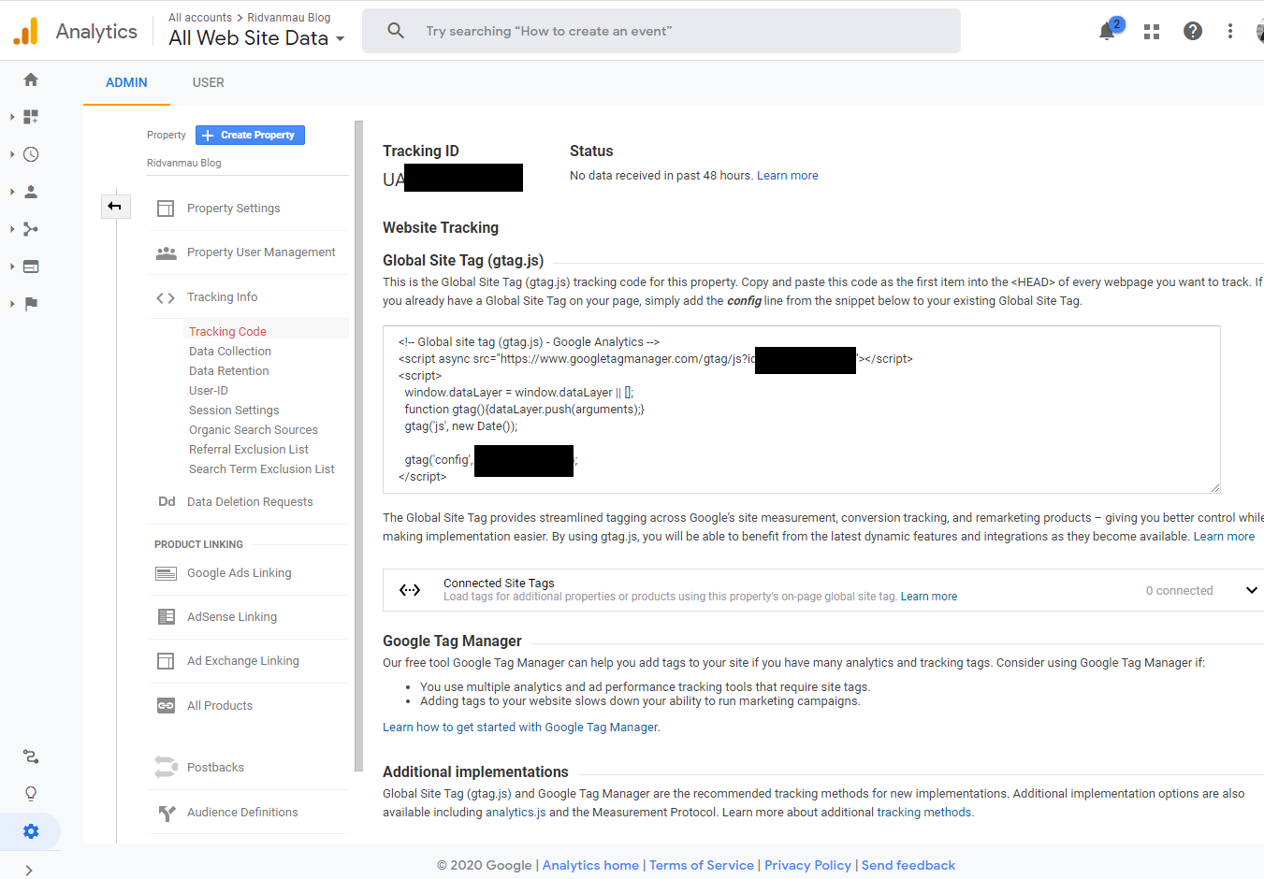This screenshot has height=879, width=1264.
Task: Open the Data Collection submenu item
Action: pos(230,352)
